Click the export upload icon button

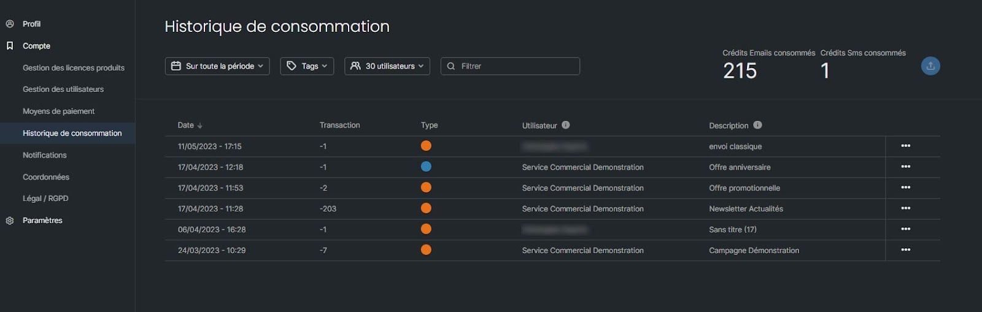click(x=930, y=66)
